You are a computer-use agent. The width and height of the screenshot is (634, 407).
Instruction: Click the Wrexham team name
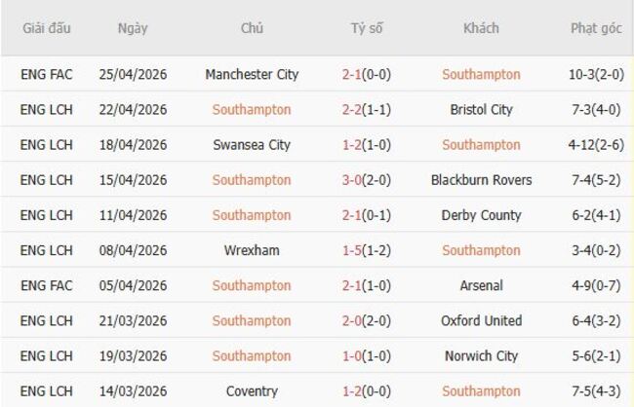tap(252, 250)
